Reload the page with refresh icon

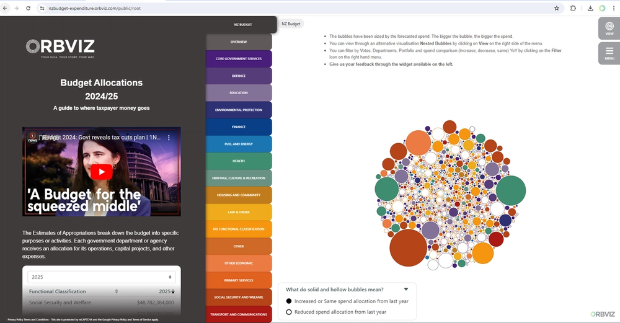pyautogui.click(x=28, y=8)
